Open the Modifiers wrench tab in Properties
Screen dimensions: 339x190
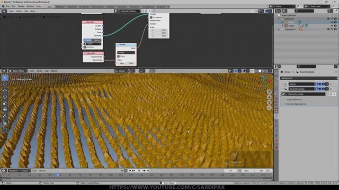pos(276,116)
